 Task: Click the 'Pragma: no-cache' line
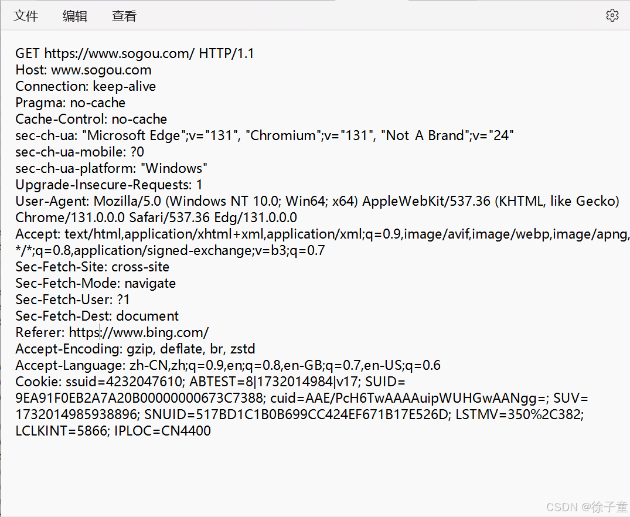click(70, 103)
